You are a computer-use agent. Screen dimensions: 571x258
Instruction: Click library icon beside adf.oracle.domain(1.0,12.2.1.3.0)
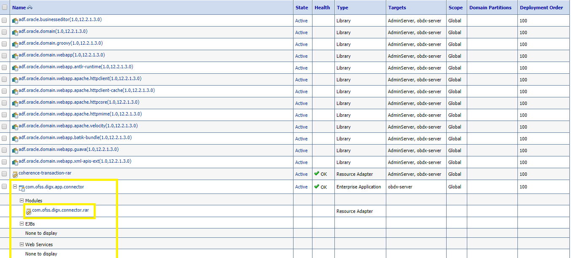point(15,32)
